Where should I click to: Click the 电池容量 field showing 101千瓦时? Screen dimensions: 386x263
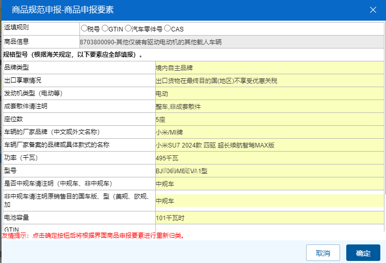269,218
